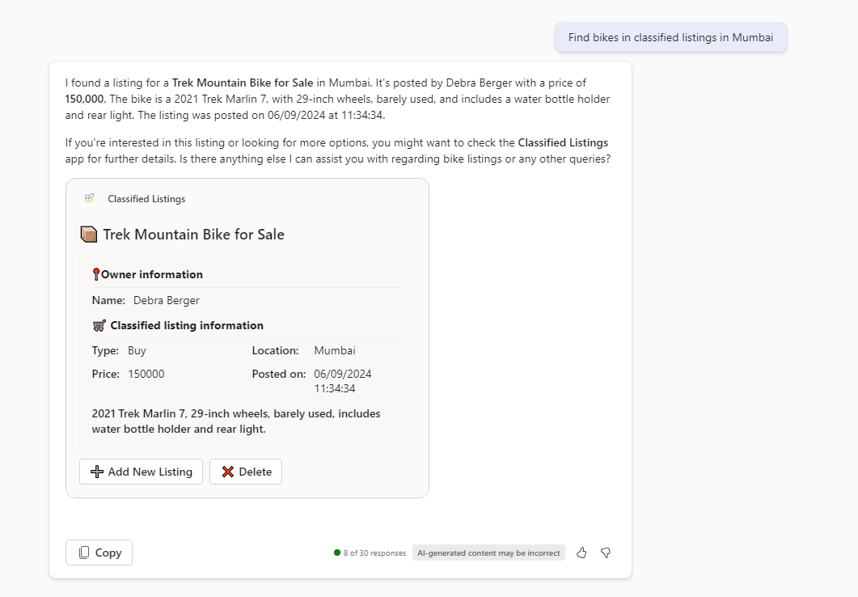This screenshot has width=858, height=597.
Task: Delete the Trek Mountain Bike listing
Action: pos(246,472)
